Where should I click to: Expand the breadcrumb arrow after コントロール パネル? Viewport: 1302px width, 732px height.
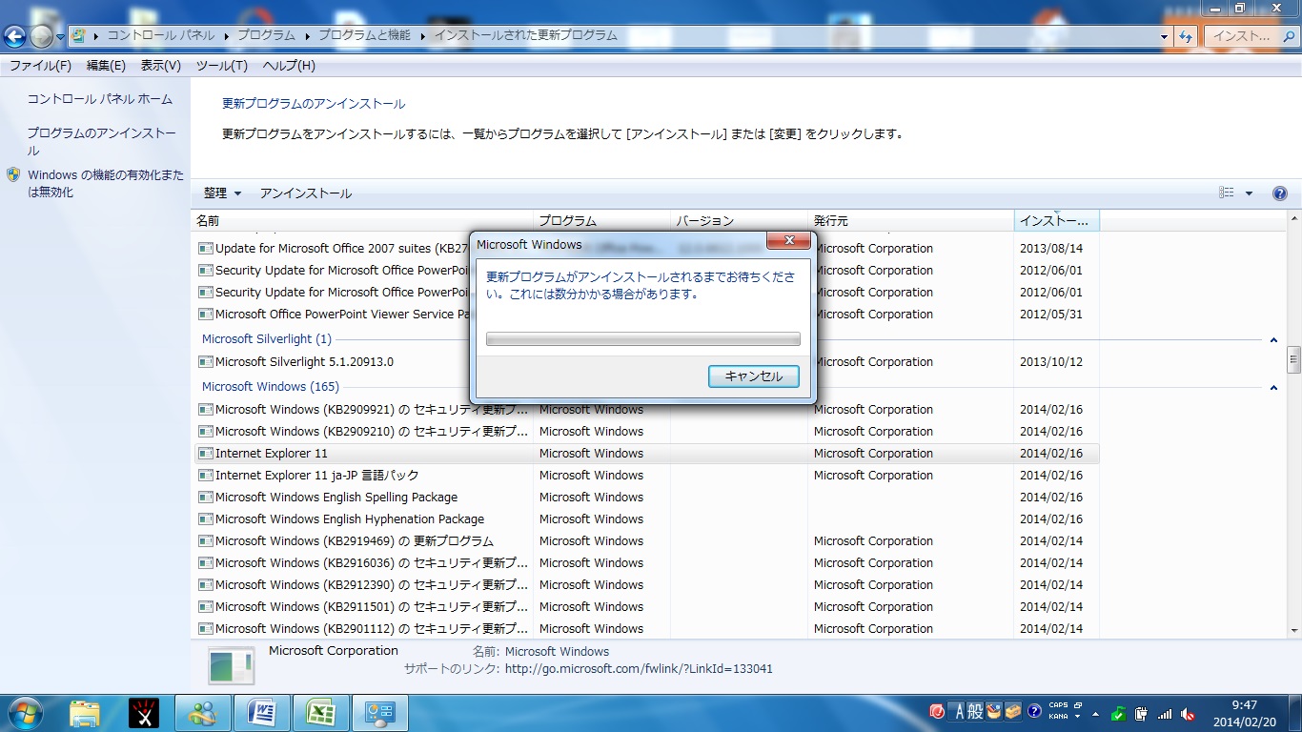pos(227,35)
